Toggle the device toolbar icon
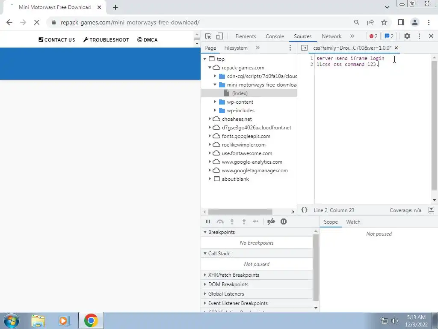 pos(219,36)
